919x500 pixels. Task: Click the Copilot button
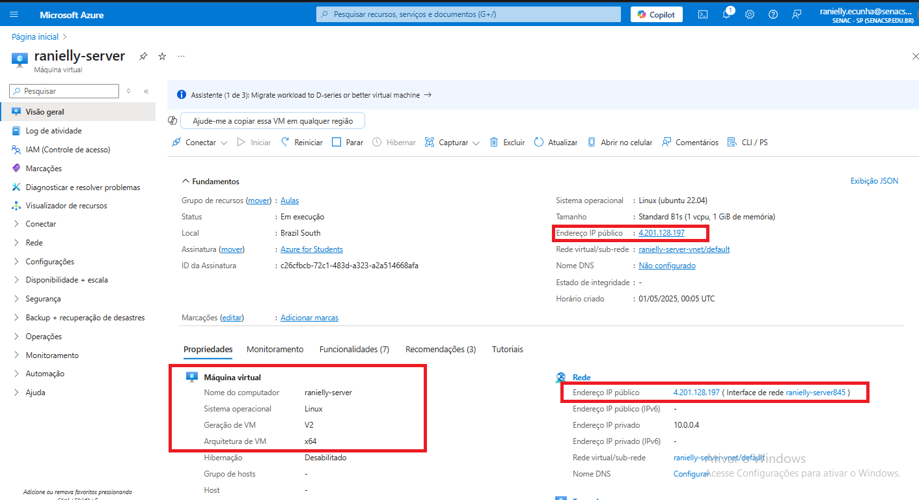[656, 14]
